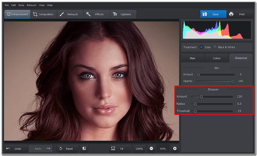Open the Retouch tab
Image resolution: width=257 pixels, height=156 pixels.
coord(70,14)
